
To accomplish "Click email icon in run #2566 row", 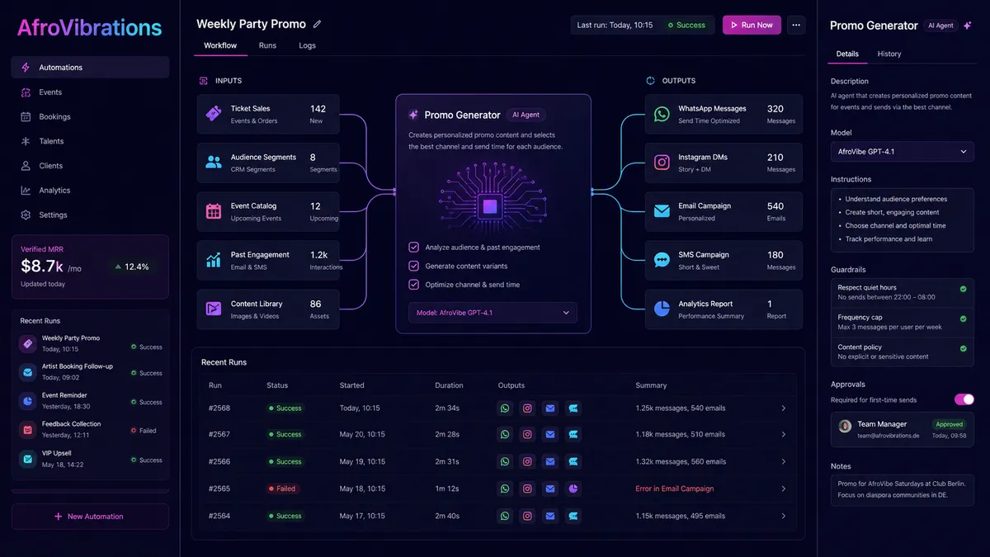I will (550, 461).
